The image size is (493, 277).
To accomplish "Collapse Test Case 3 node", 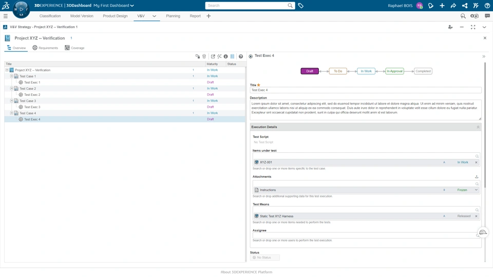I will pos(12,101).
